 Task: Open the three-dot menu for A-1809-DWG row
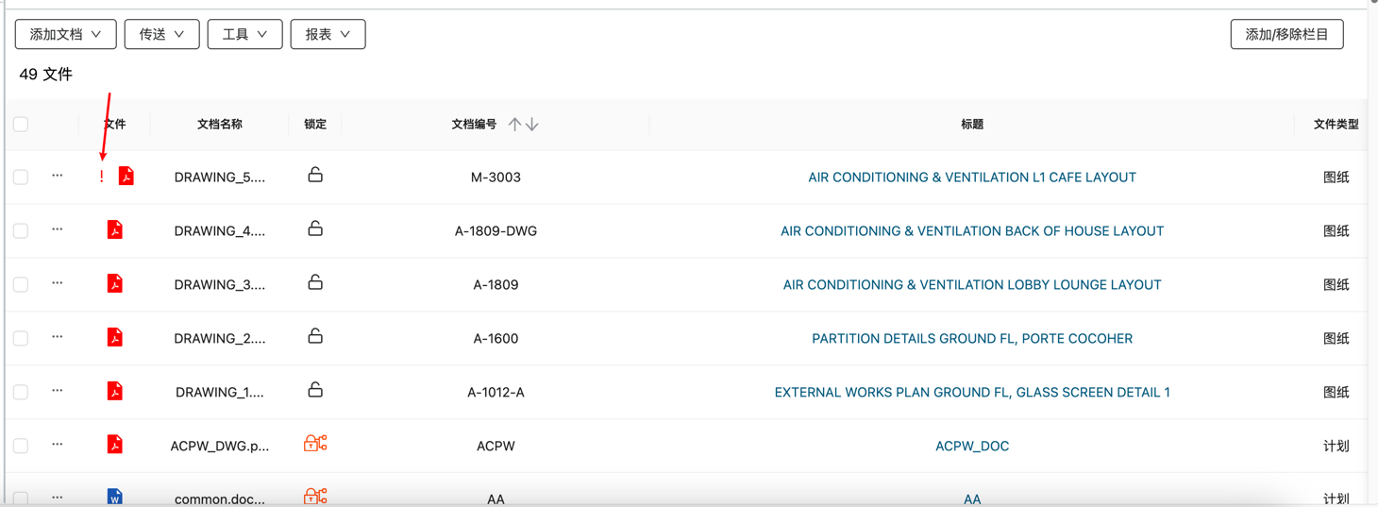pos(58,229)
